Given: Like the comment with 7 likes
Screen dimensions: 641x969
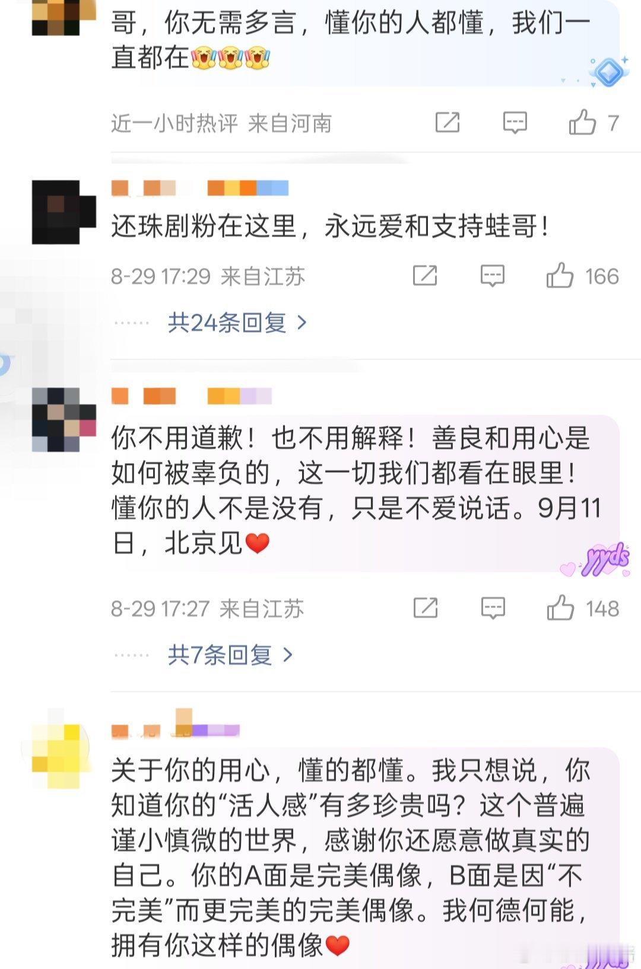Looking at the screenshot, I should pos(582,123).
